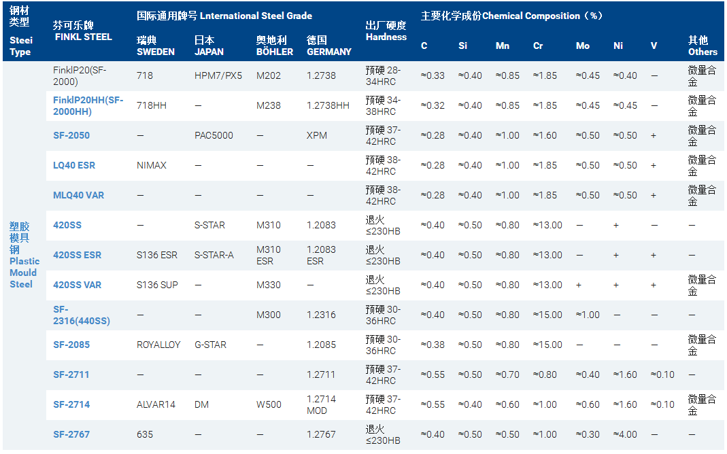Screen dimensions: 727x454
Task: Open the FinklP20HH(SF-2000HH) steel link
Action: pyautogui.click(x=88, y=105)
